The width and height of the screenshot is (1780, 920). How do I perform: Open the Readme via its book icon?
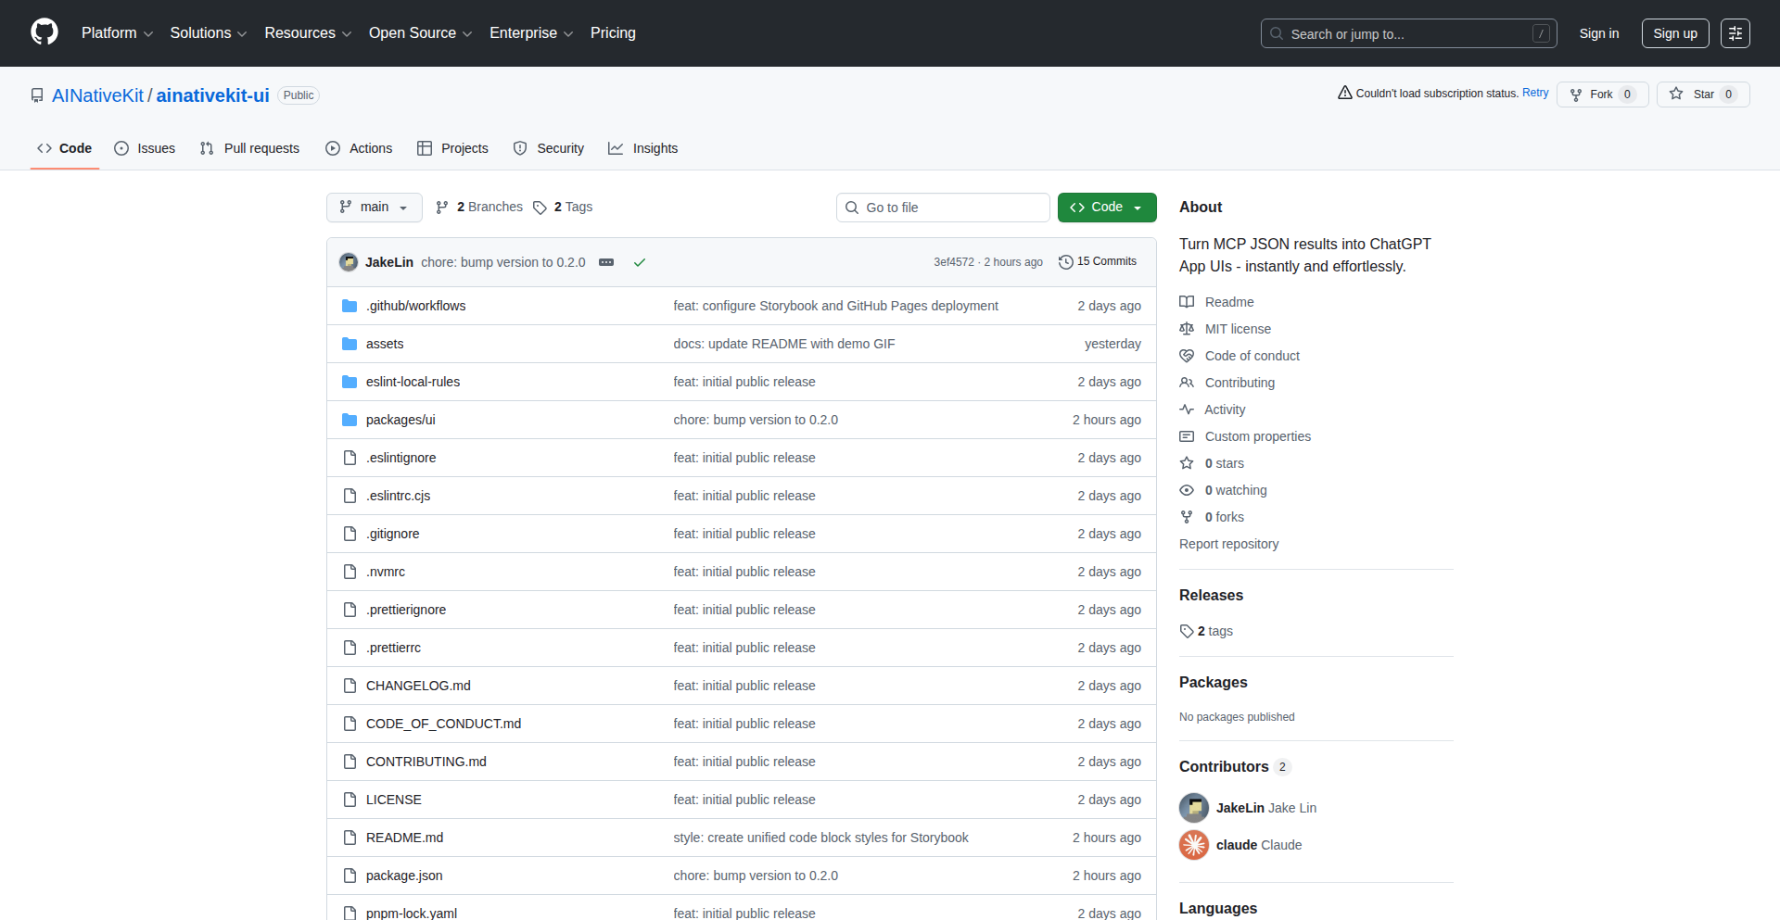coord(1188,301)
